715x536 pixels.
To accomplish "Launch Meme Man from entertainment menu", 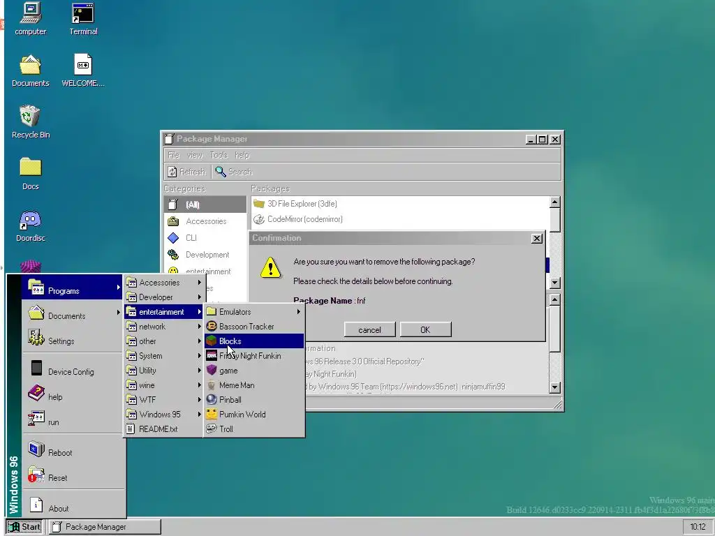I will click(254, 385).
